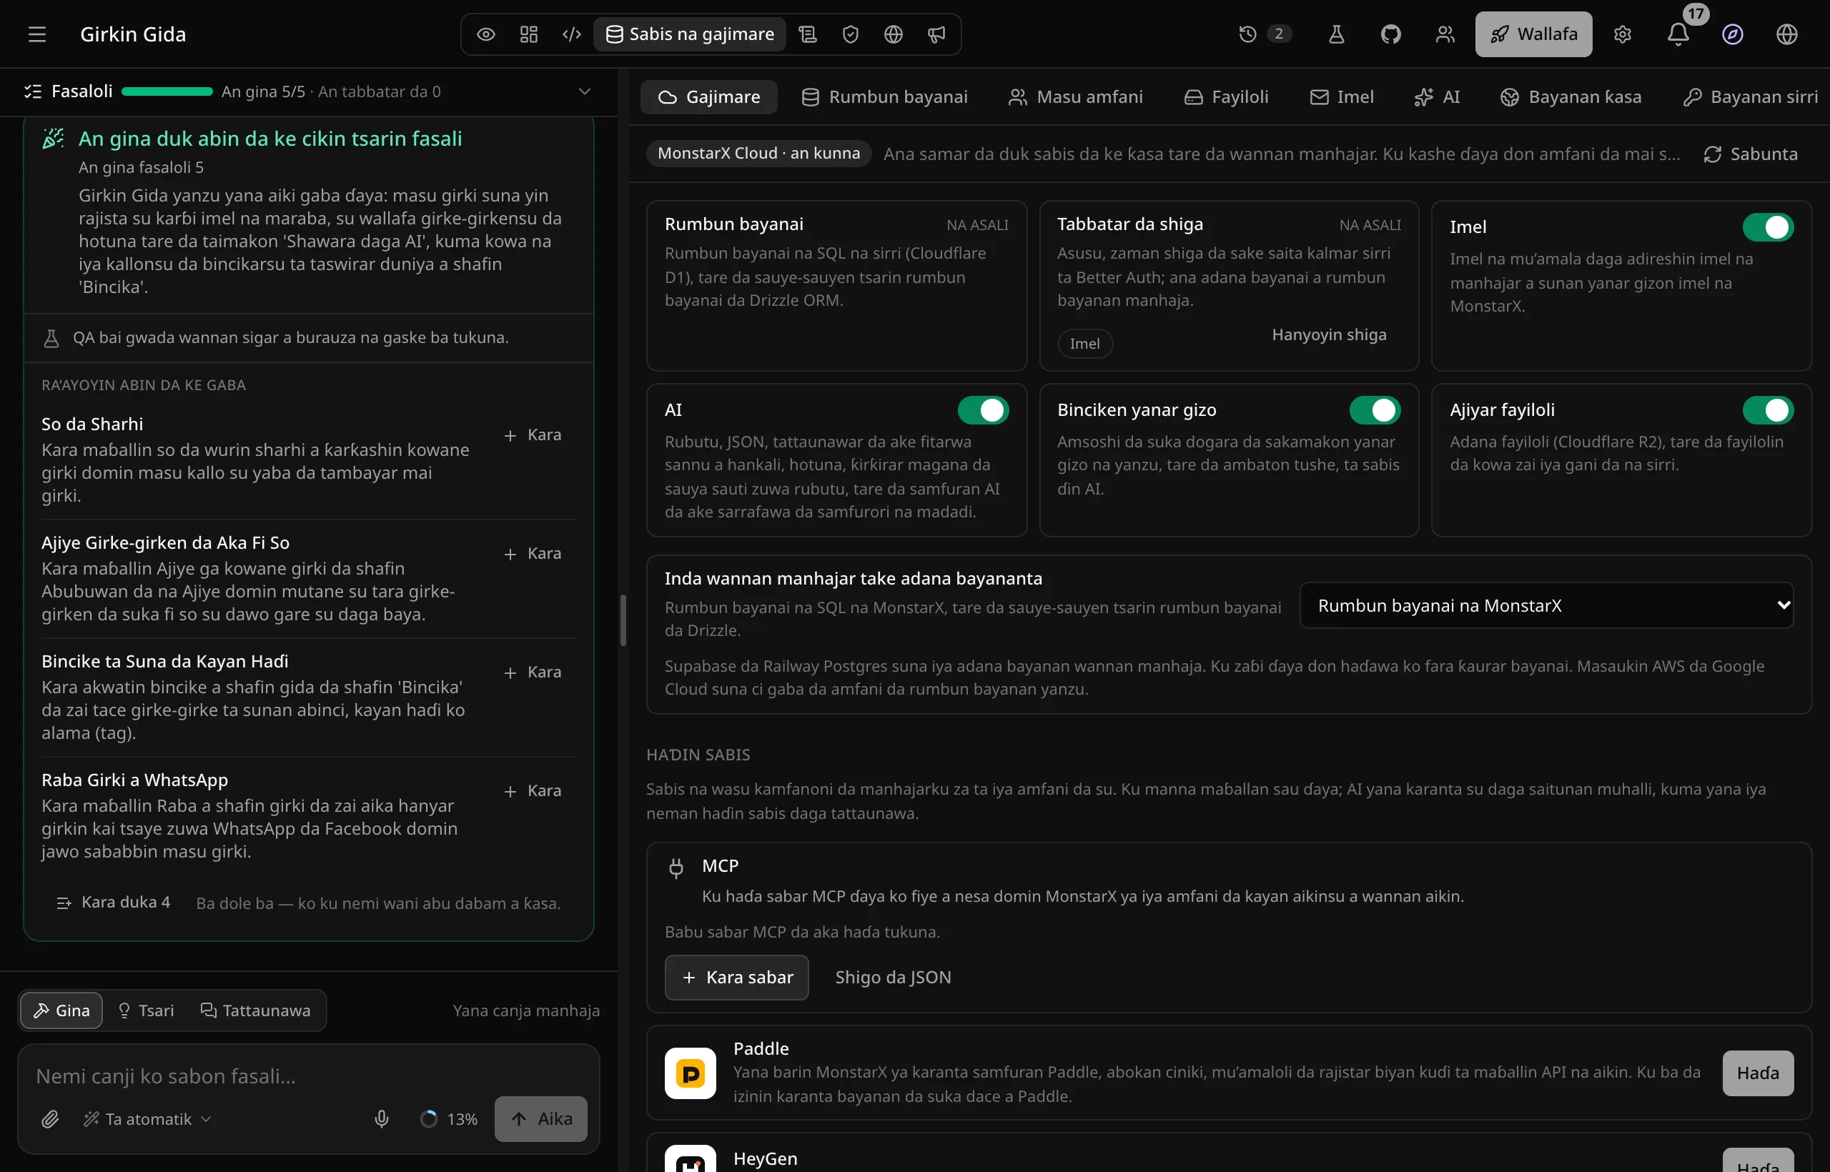
Task: Select the Tattaunawa mode tab
Action: 256,1010
